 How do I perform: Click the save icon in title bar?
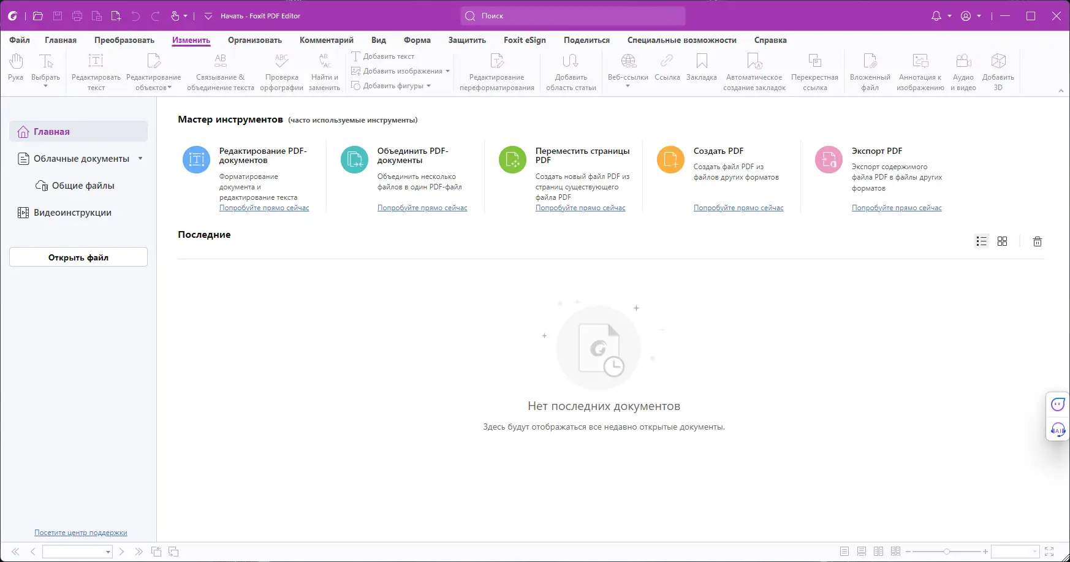[58, 16]
